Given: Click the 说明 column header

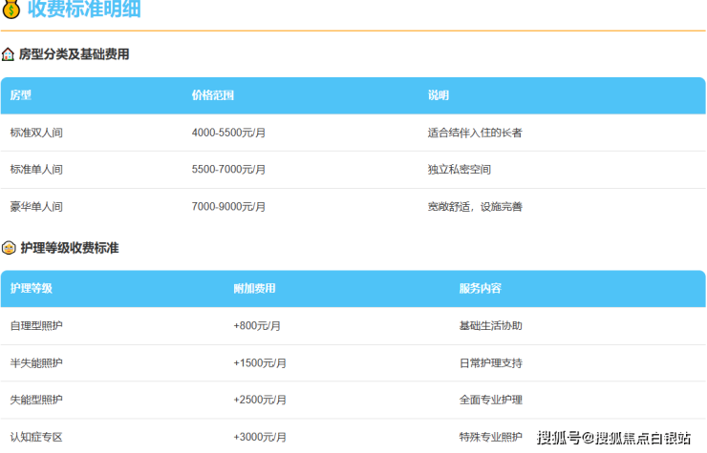Looking at the screenshot, I should 439,95.
